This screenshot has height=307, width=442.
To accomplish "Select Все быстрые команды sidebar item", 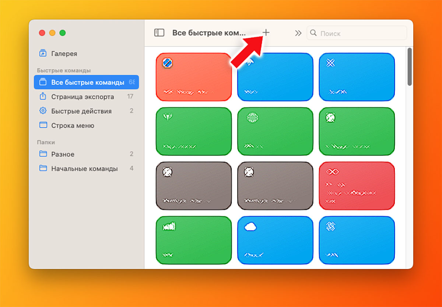I will point(86,82).
